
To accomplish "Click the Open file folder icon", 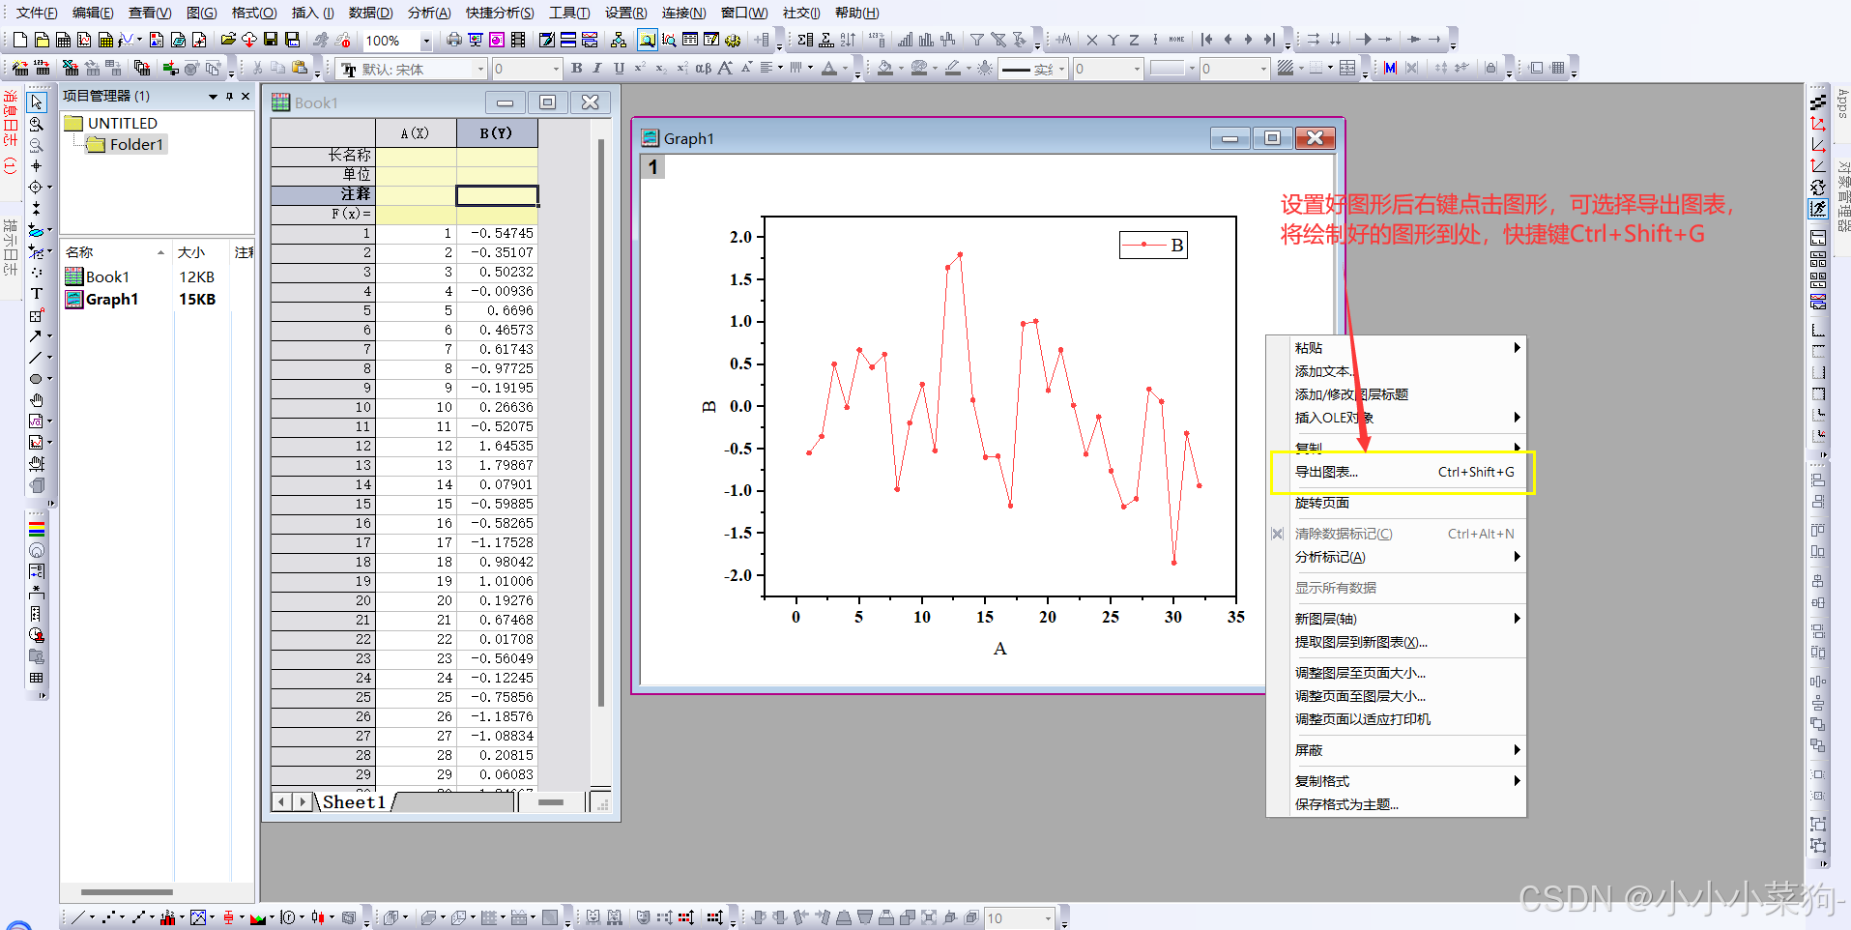I will point(228,40).
